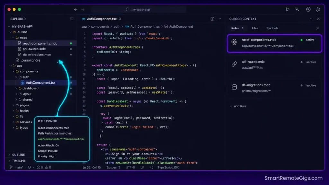Click the AuthComponent symbol icon in breadcrumb
The image size is (329, 185).
coord(166,26)
